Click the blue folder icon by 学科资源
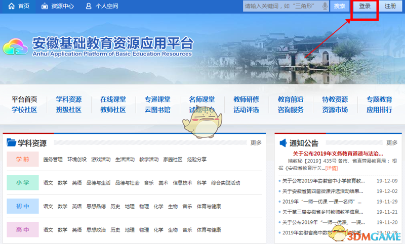The width and height of the screenshot is (405, 244). click(x=11, y=142)
